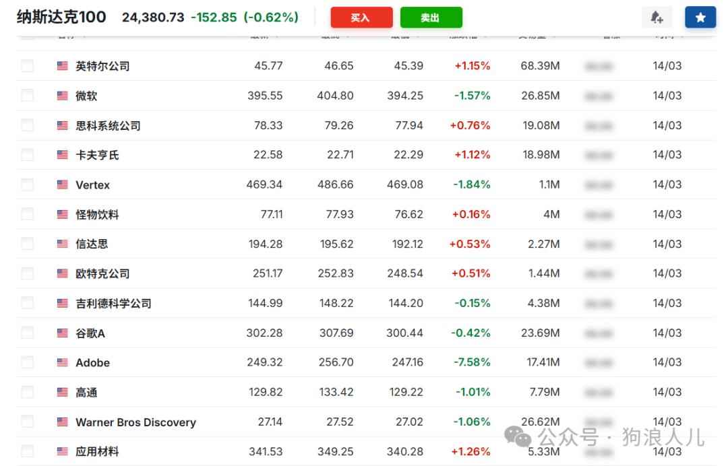This screenshot has width=728, height=466.
Task: Click the Adobe change value -7.58%
Action: [472, 362]
